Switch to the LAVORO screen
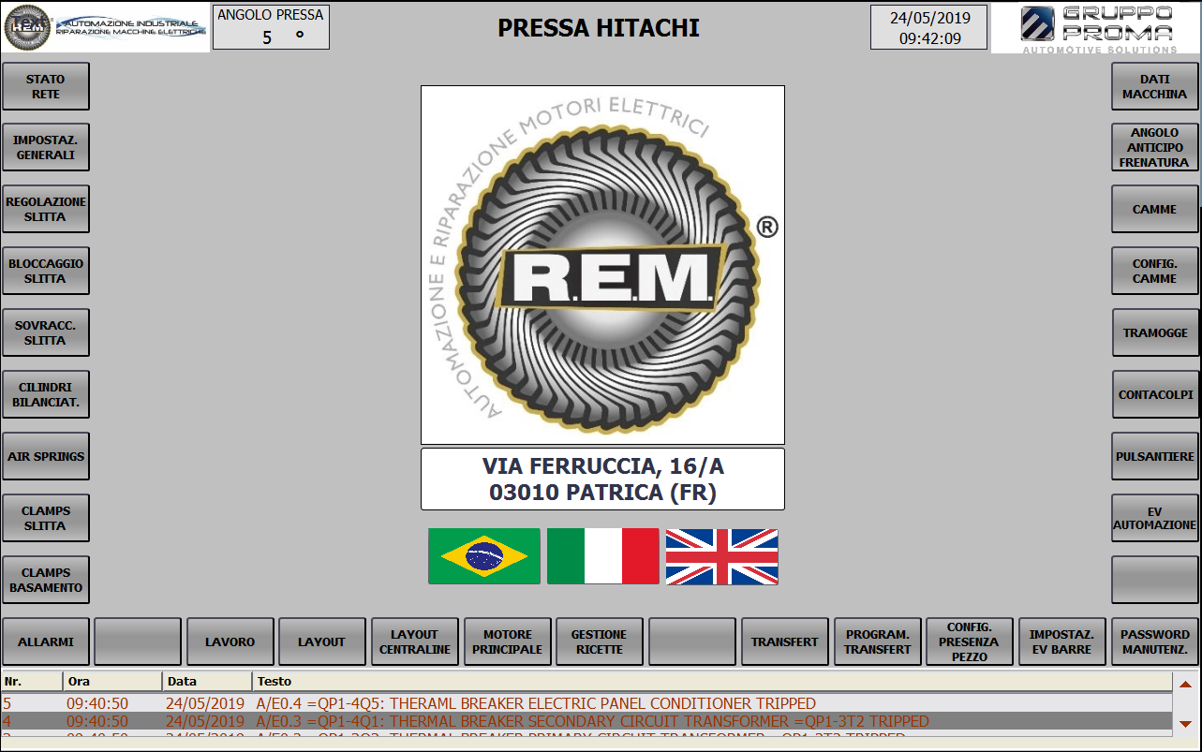This screenshot has width=1202, height=752. pyautogui.click(x=230, y=642)
